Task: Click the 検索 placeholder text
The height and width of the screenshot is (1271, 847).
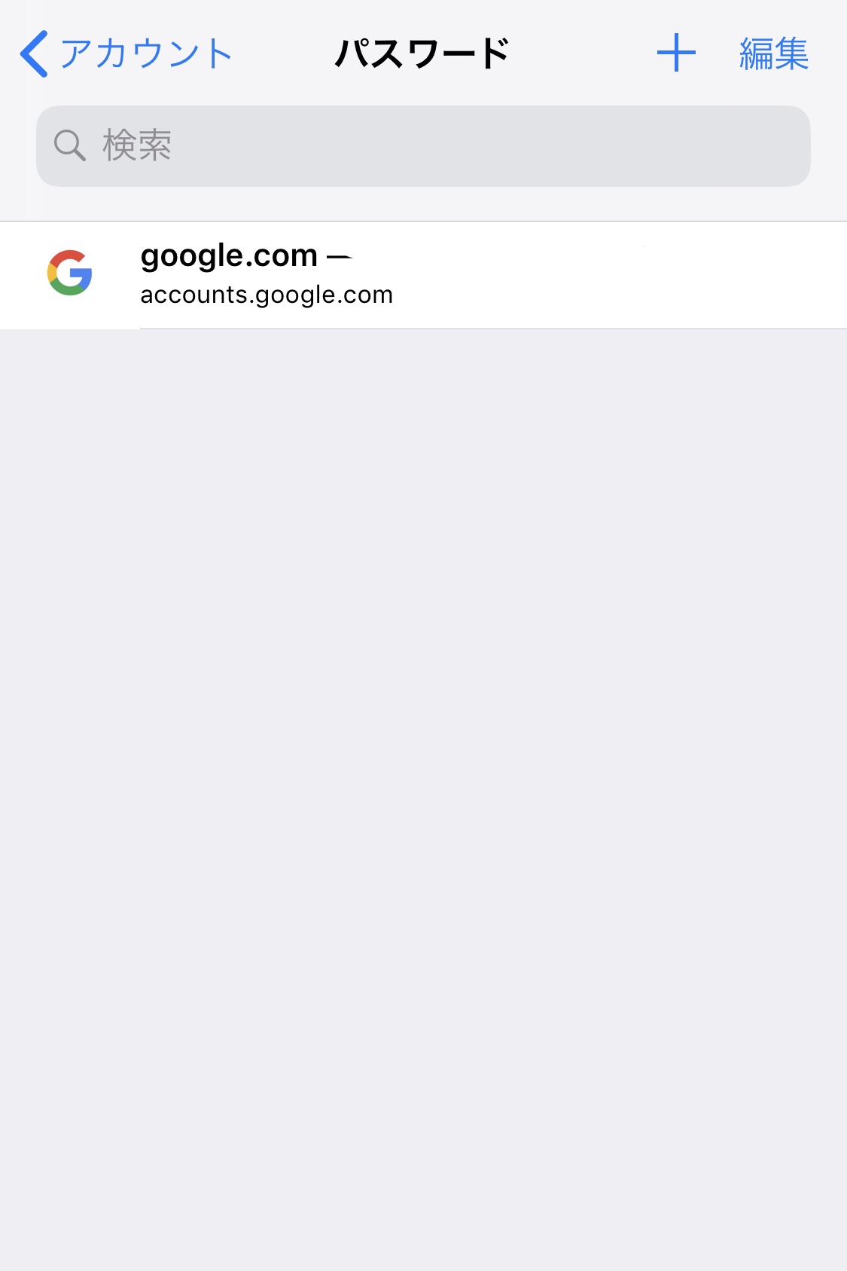Action: [x=137, y=145]
